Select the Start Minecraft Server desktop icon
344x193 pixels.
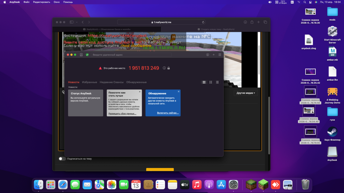coord(332,35)
